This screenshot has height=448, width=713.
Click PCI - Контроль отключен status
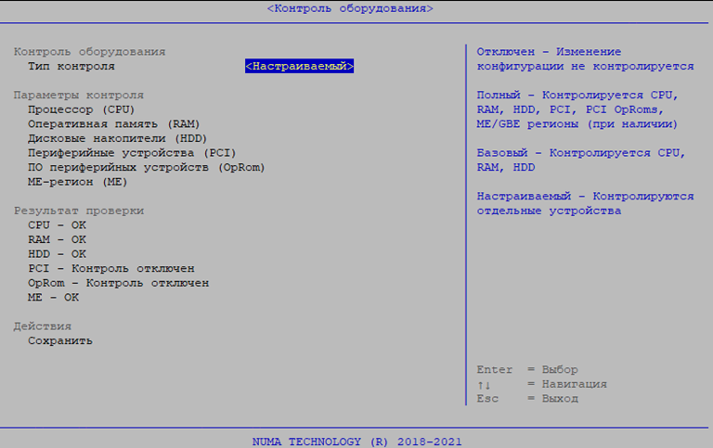coord(111,268)
